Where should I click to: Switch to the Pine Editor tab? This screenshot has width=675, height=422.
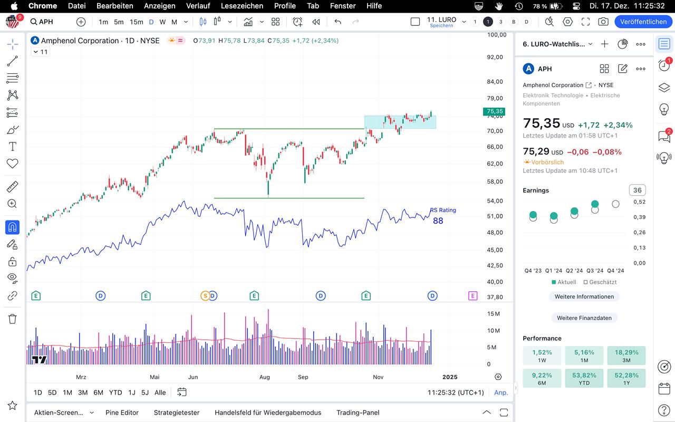point(122,413)
